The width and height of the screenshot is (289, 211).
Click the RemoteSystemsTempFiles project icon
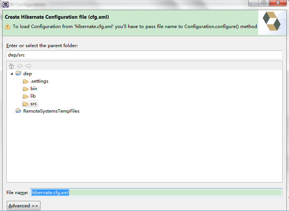pos(18,111)
